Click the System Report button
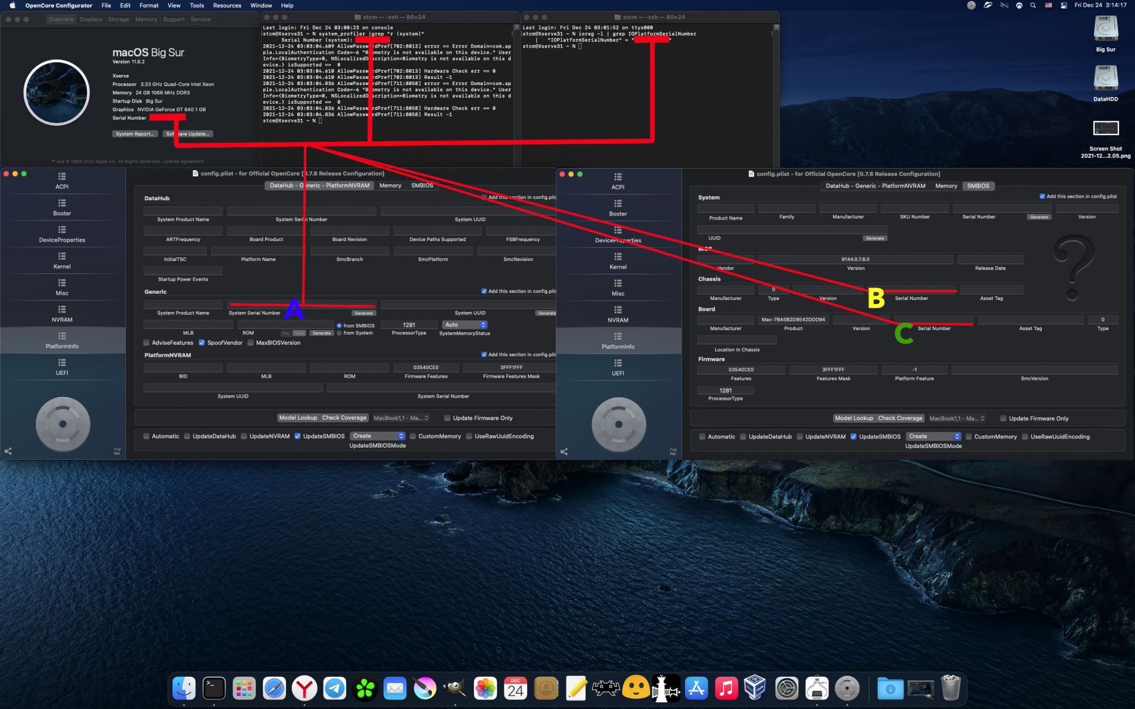 coord(134,134)
